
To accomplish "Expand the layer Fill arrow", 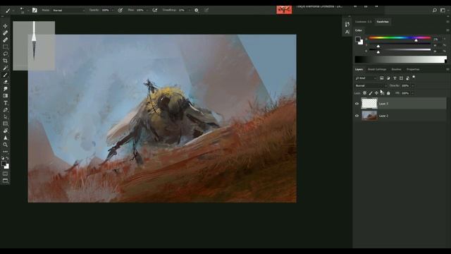I will point(412,93).
